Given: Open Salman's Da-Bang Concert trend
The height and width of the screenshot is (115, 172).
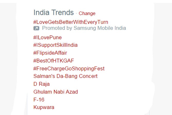Looking at the screenshot, I should pyautogui.click(x=65, y=76).
